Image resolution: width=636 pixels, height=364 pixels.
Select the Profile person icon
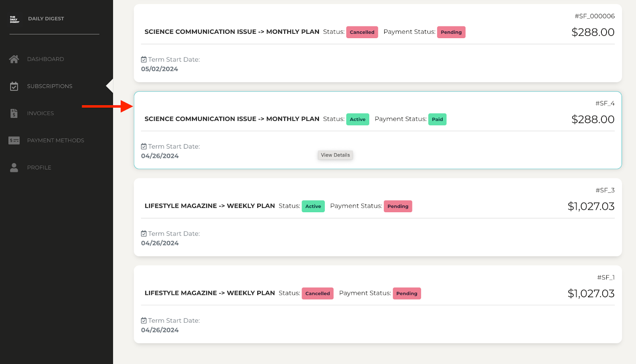click(14, 167)
